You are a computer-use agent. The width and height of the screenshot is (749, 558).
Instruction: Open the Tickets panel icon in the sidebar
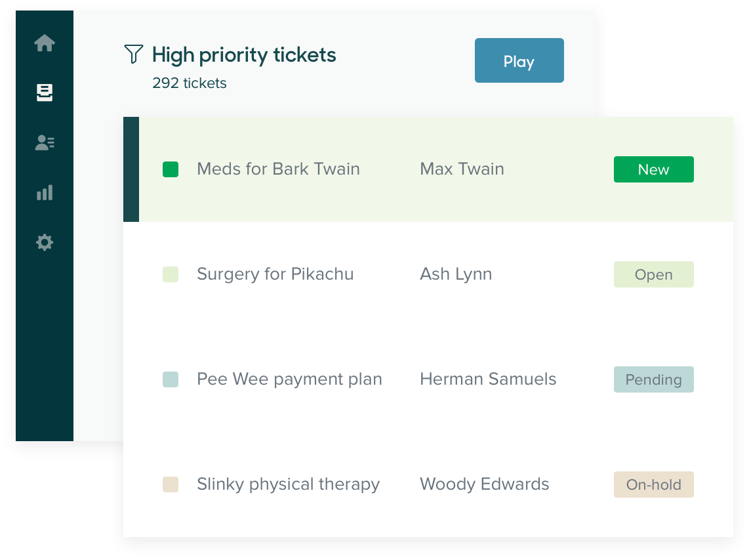click(x=44, y=93)
